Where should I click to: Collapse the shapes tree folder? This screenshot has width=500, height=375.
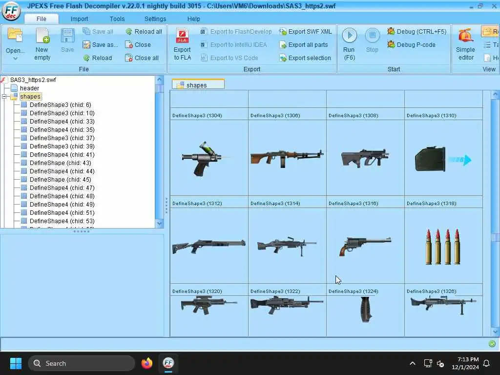coord(4,96)
